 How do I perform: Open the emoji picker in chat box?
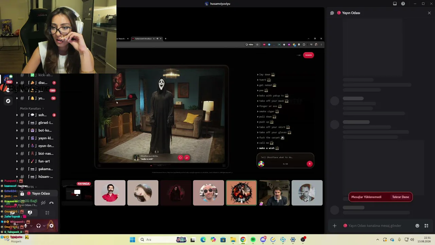pyautogui.click(x=417, y=226)
